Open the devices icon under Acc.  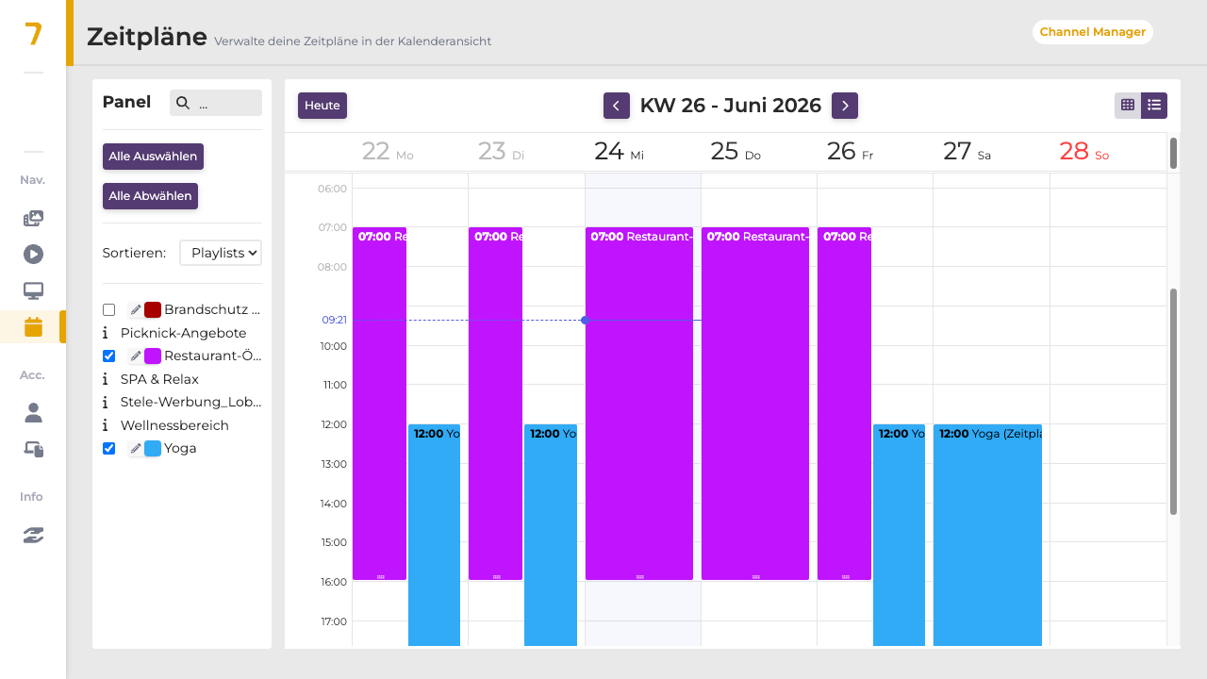[x=33, y=449]
